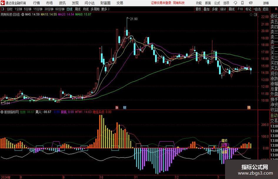The width and height of the screenshot is (278, 179).
Task: Click the diamond icon above the price axis
Action: coord(251,14)
